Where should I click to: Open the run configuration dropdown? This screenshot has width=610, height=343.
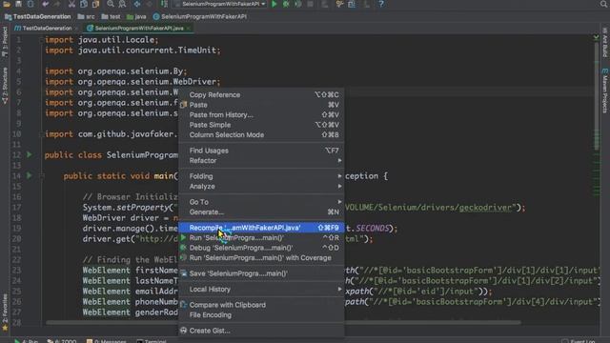point(220,4)
